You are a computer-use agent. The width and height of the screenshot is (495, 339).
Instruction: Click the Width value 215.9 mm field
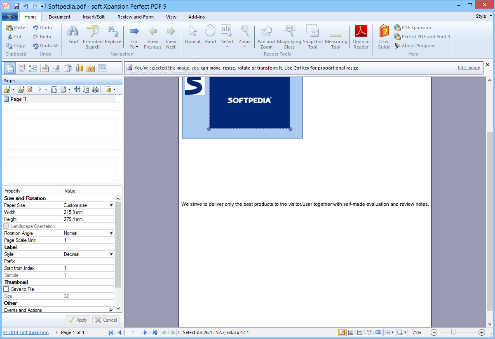tap(88, 212)
